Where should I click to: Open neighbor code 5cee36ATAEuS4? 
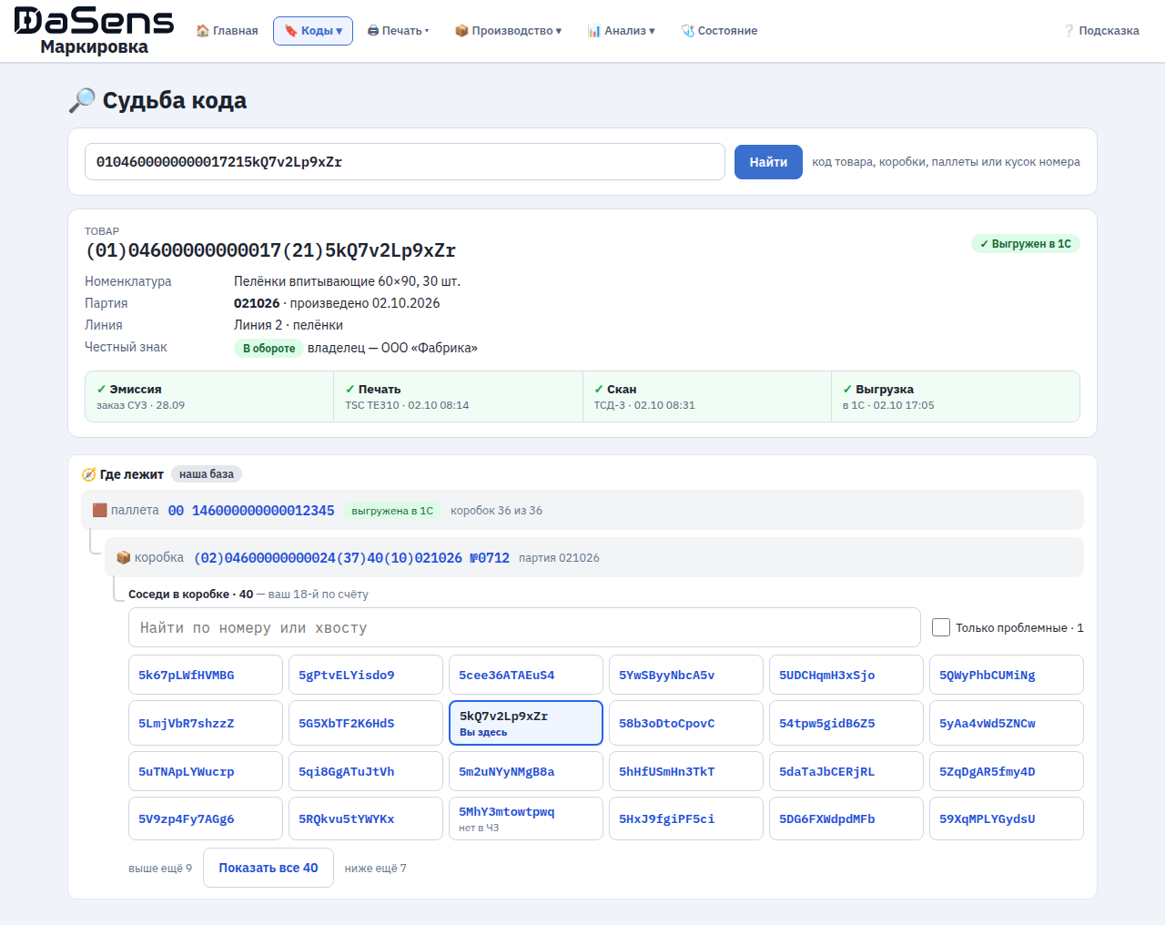coord(526,675)
